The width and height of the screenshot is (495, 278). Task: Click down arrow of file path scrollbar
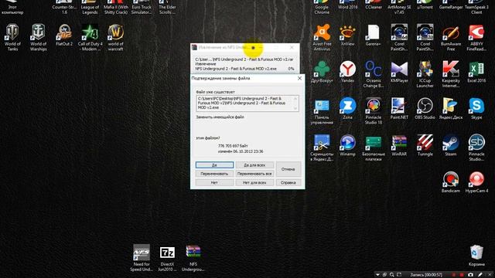295,108
